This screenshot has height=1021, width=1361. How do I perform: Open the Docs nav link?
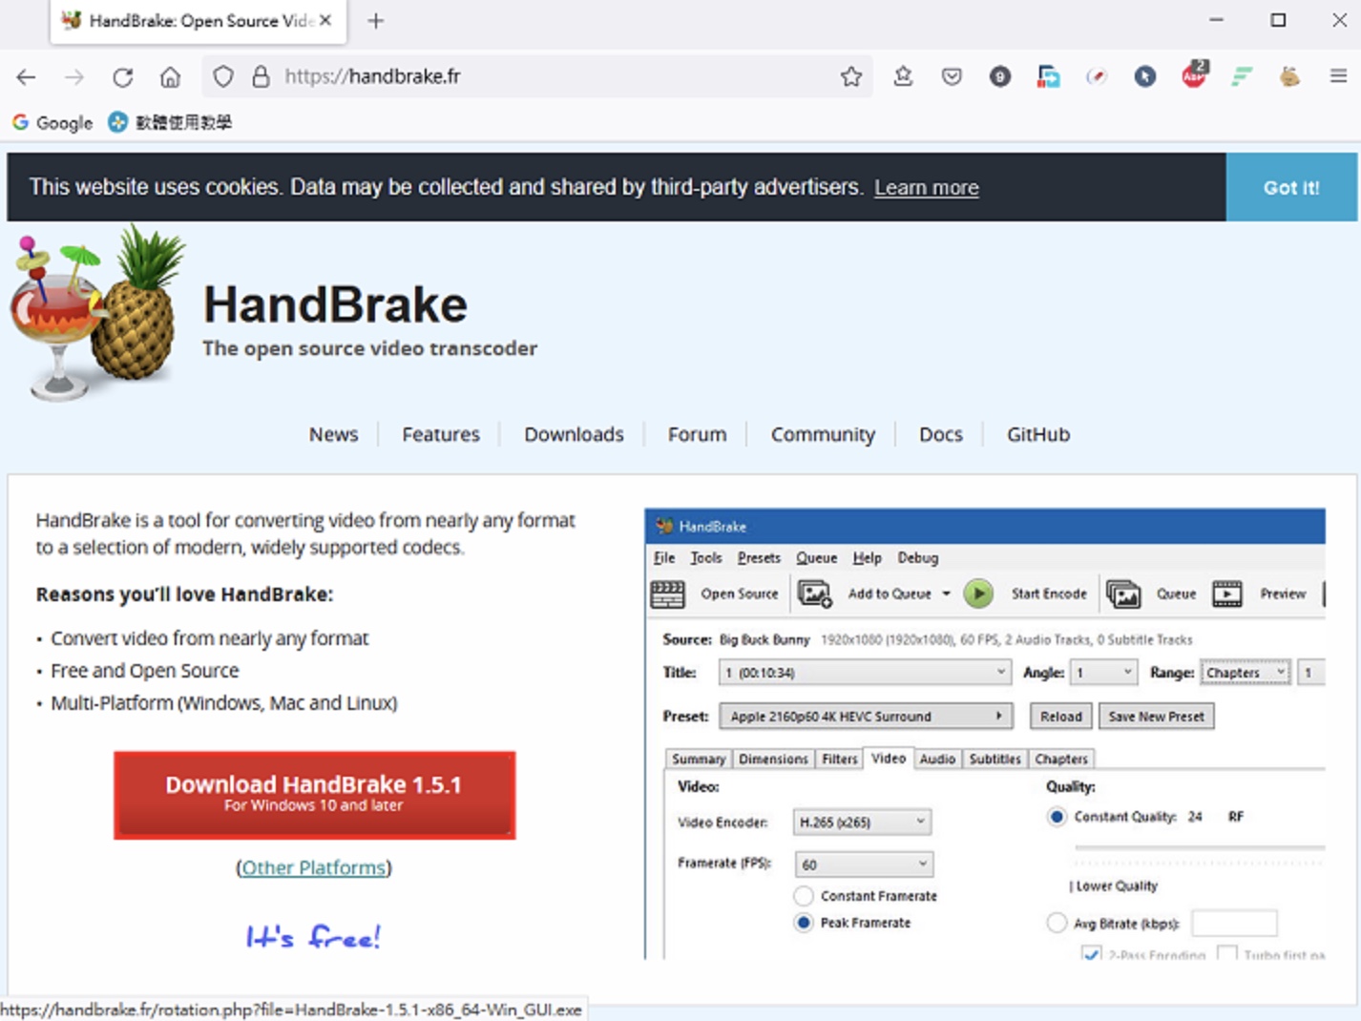[941, 435]
